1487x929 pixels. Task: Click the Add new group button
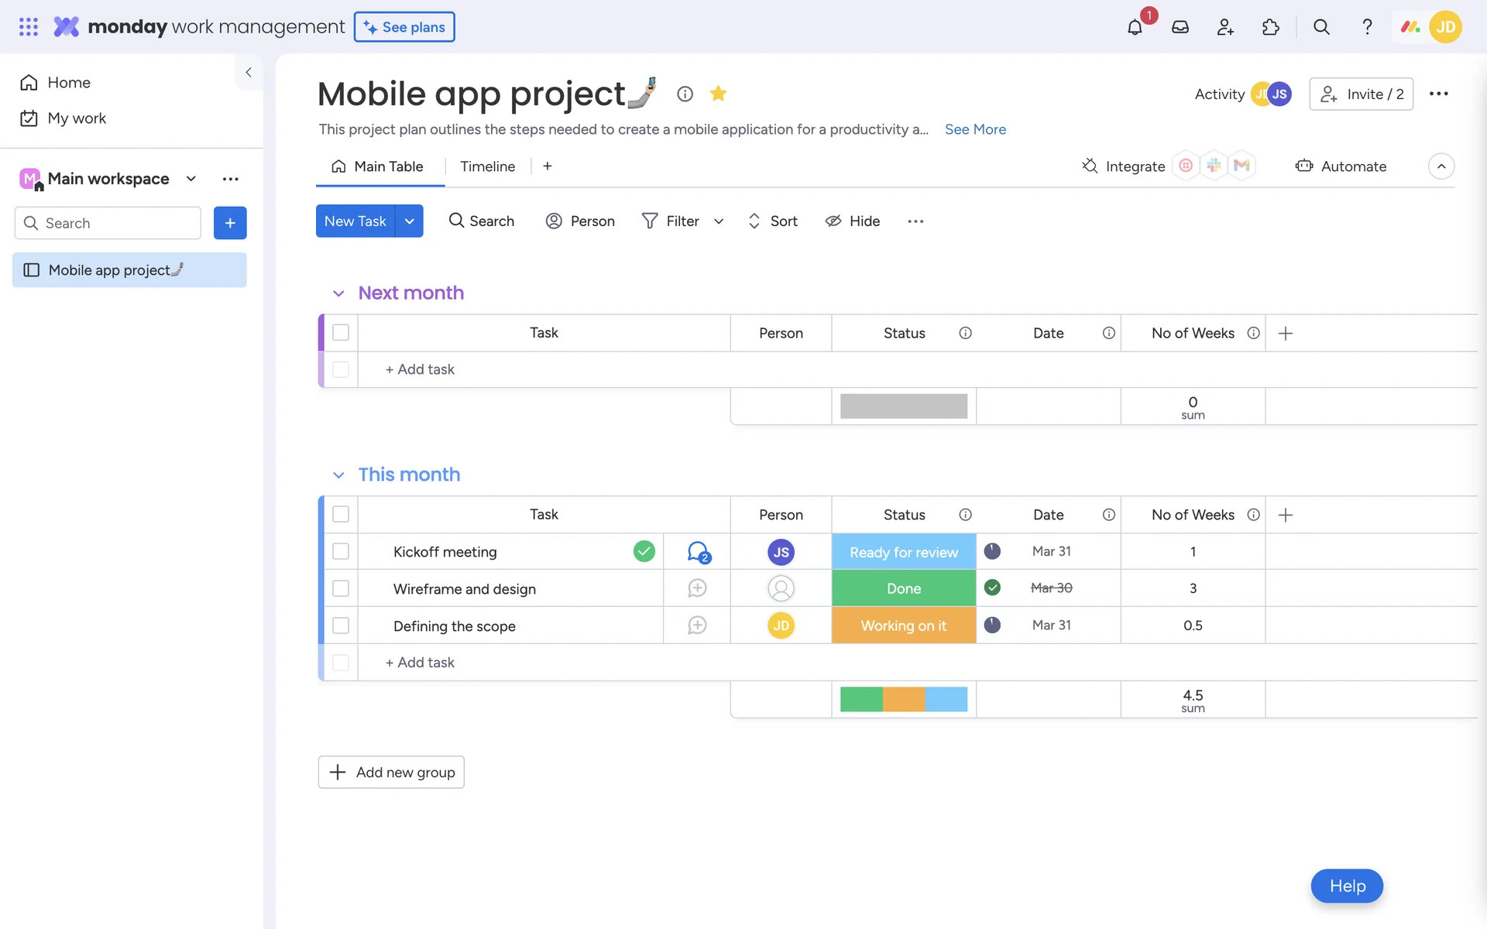[391, 772]
